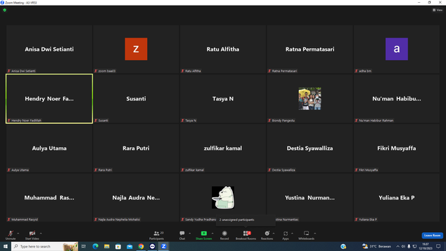Open the Windows notification center
Screen dimensions: 446x251
click(x=438, y=246)
